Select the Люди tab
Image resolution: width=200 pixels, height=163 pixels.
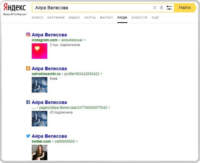pyautogui.click(x=122, y=18)
